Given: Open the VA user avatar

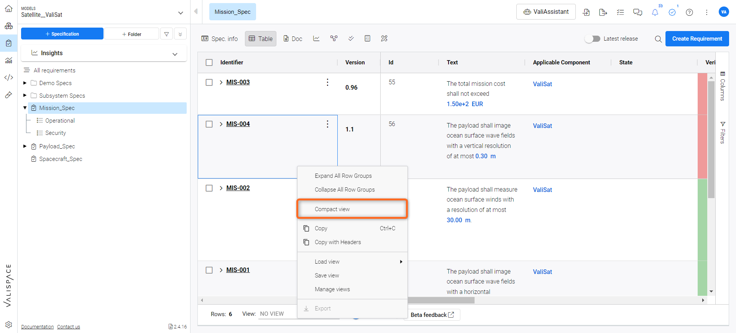Looking at the screenshot, I should pyautogui.click(x=723, y=12).
